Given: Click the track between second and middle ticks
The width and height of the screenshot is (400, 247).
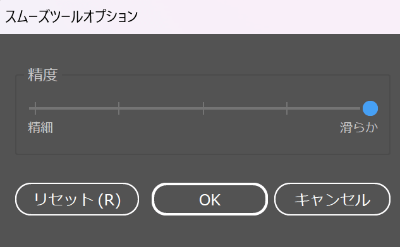Looking at the screenshot, I should coord(161,108).
